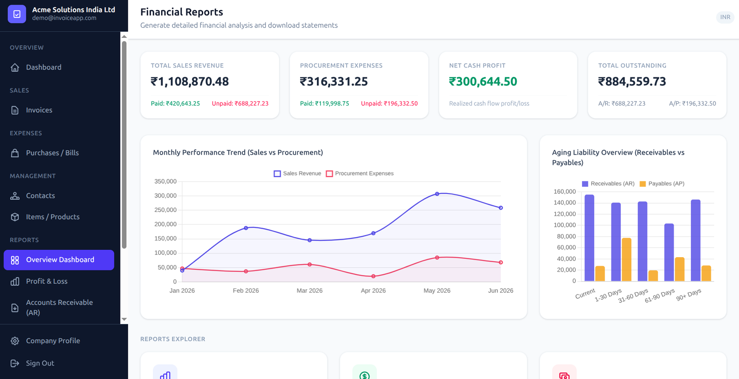This screenshot has width=739, height=379.
Task: Click the 31-60 Days payables orange bar
Action: (653, 276)
